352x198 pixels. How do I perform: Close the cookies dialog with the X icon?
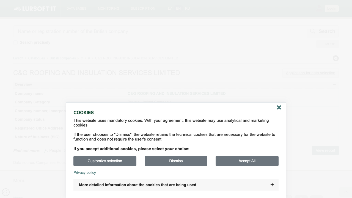click(279, 107)
